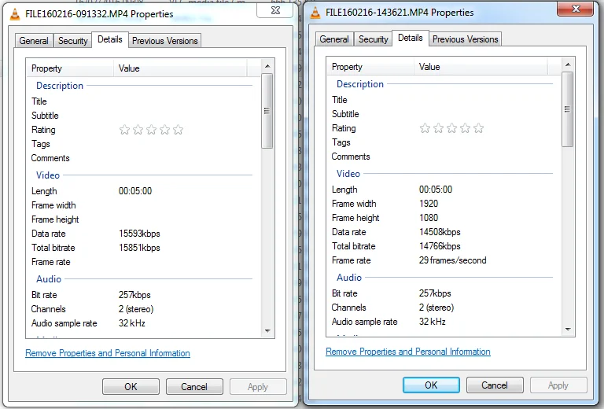Select Tags row in 091332 window
Viewport: 604px width, 409px height.
143,144
